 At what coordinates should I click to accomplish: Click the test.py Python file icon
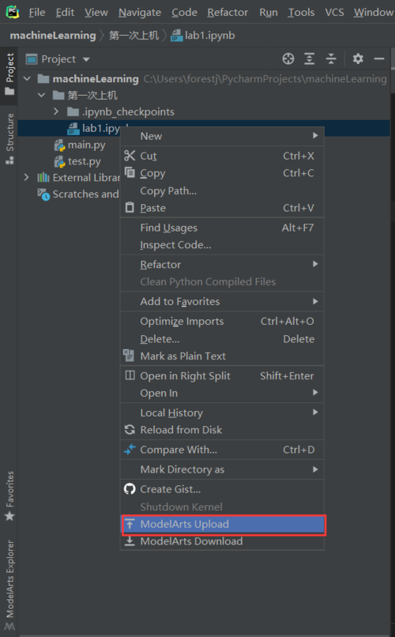pyautogui.click(x=60, y=162)
